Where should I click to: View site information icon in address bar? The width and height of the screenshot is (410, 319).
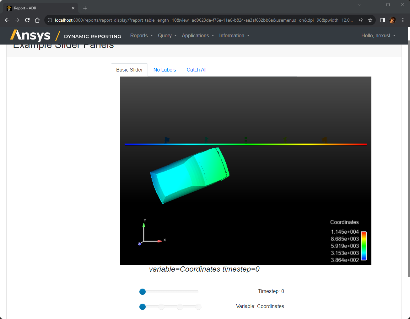coord(50,20)
